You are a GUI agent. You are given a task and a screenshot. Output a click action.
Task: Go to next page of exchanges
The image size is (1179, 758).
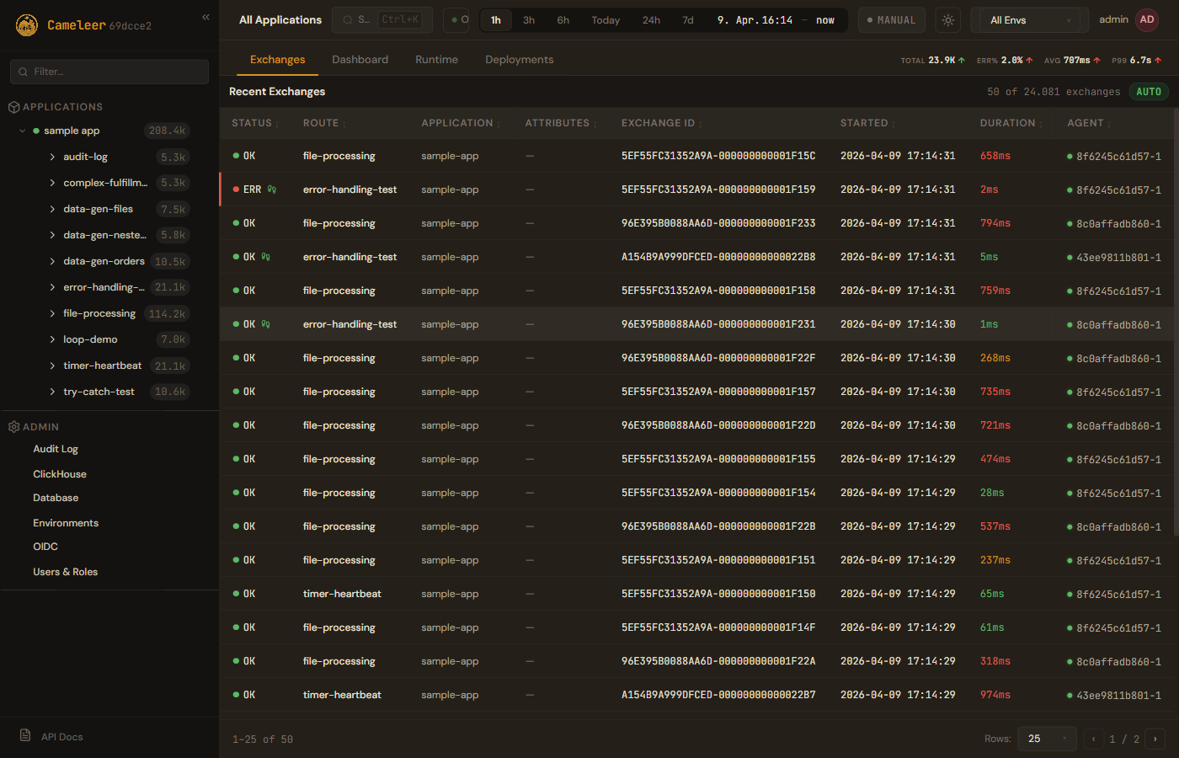pyautogui.click(x=1155, y=739)
